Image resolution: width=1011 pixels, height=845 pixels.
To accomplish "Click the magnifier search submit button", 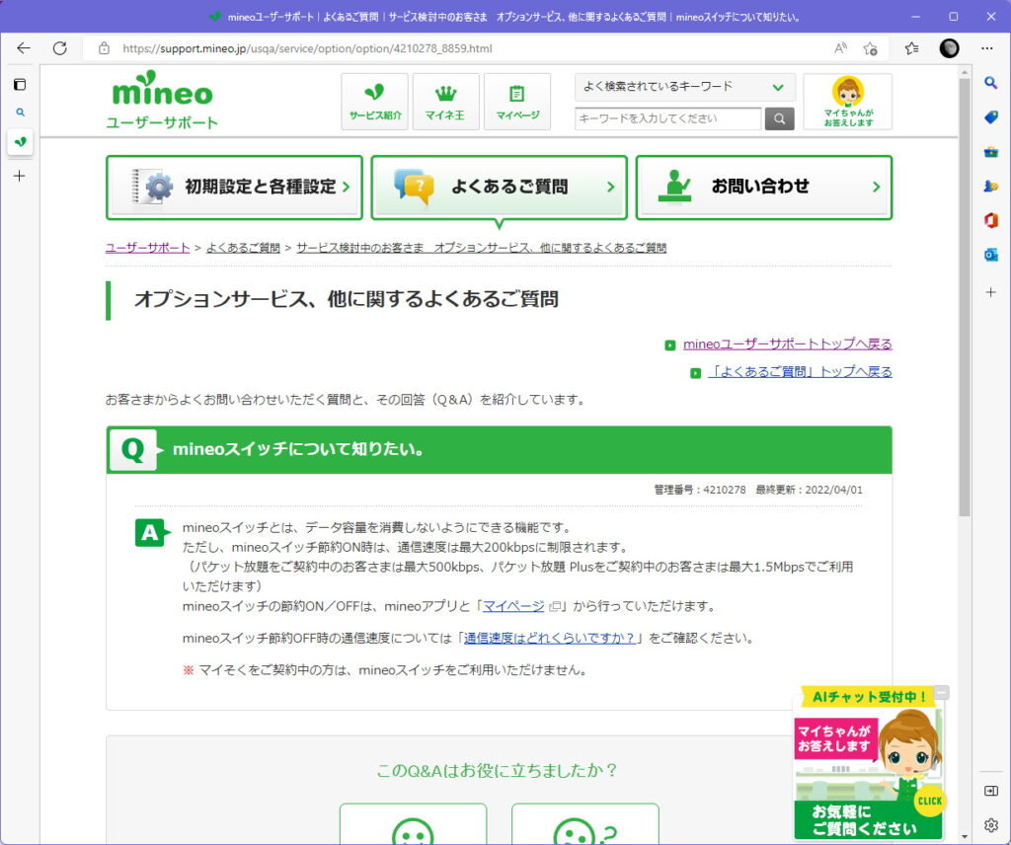I will 780,118.
